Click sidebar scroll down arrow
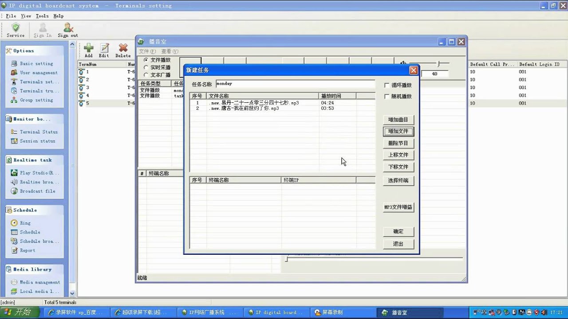 [x=72, y=293]
